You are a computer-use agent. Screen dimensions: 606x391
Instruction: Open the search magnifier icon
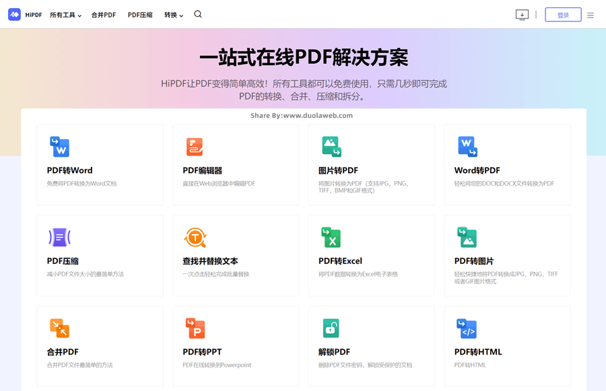pyautogui.click(x=198, y=14)
